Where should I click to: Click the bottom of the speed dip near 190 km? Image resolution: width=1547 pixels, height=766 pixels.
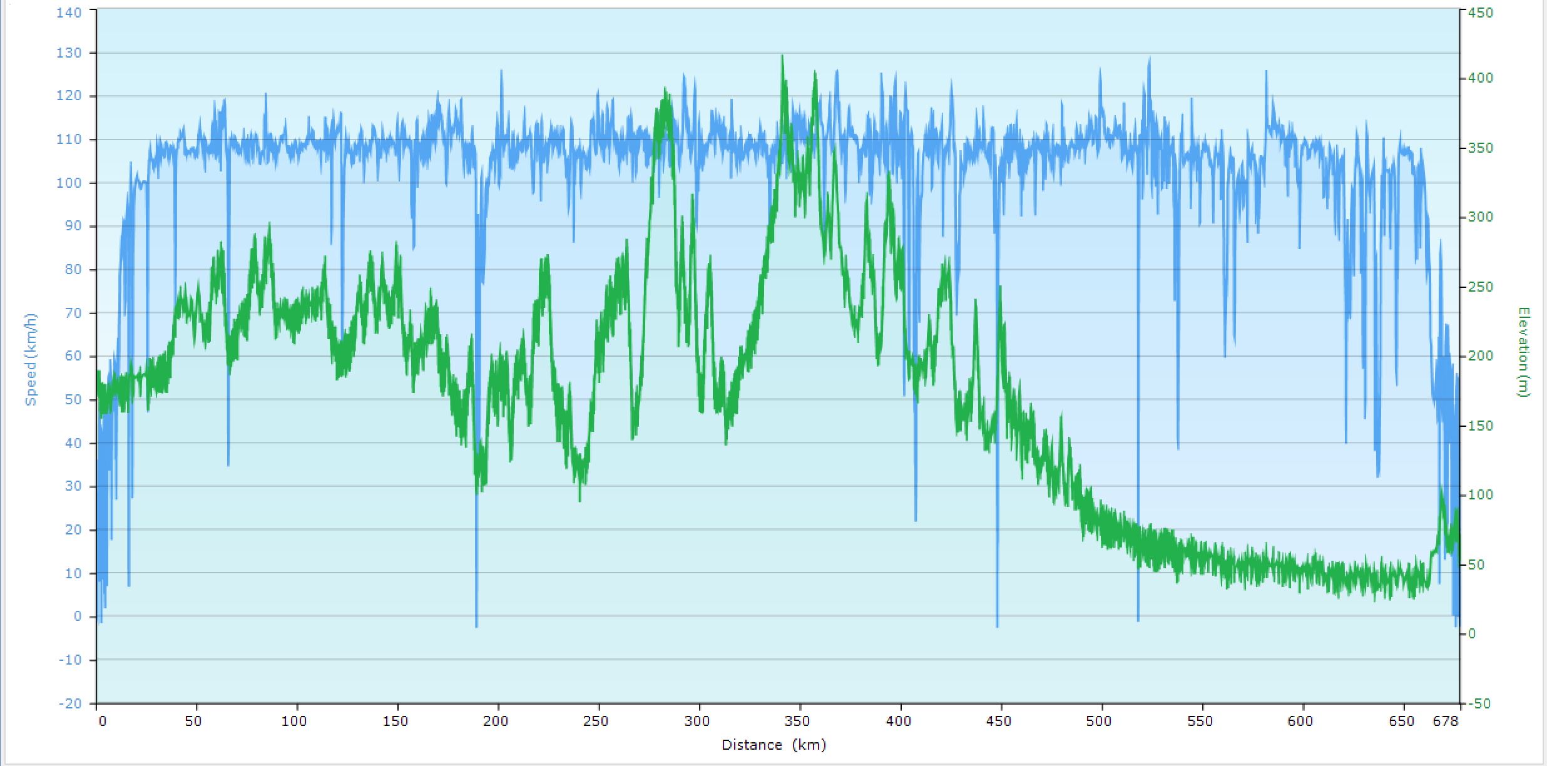(x=476, y=626)
